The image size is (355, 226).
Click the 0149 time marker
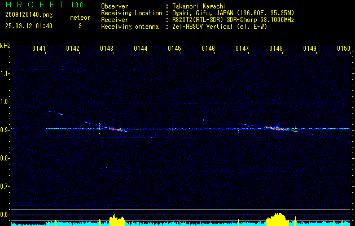pos(309,49)
